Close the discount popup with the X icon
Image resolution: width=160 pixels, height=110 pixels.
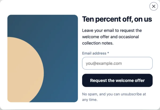tap(154, 6)
